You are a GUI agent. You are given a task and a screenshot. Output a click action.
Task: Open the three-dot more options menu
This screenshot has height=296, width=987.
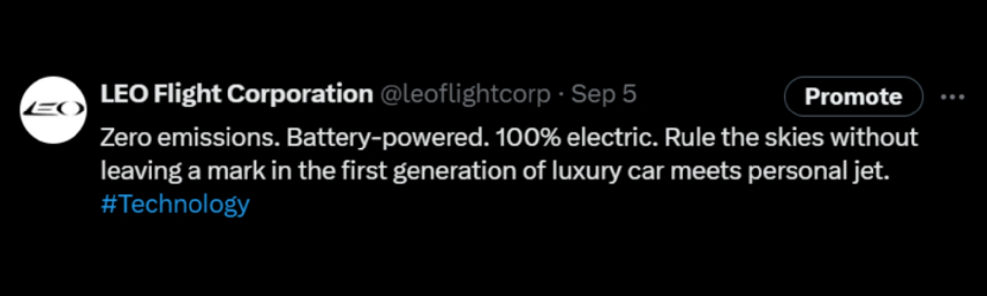pyautogui.click(x=952, y=97)
